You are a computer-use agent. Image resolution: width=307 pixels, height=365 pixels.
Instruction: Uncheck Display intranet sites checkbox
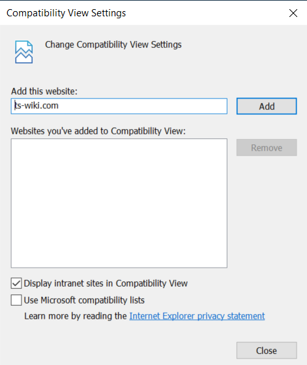click(16, 283)
